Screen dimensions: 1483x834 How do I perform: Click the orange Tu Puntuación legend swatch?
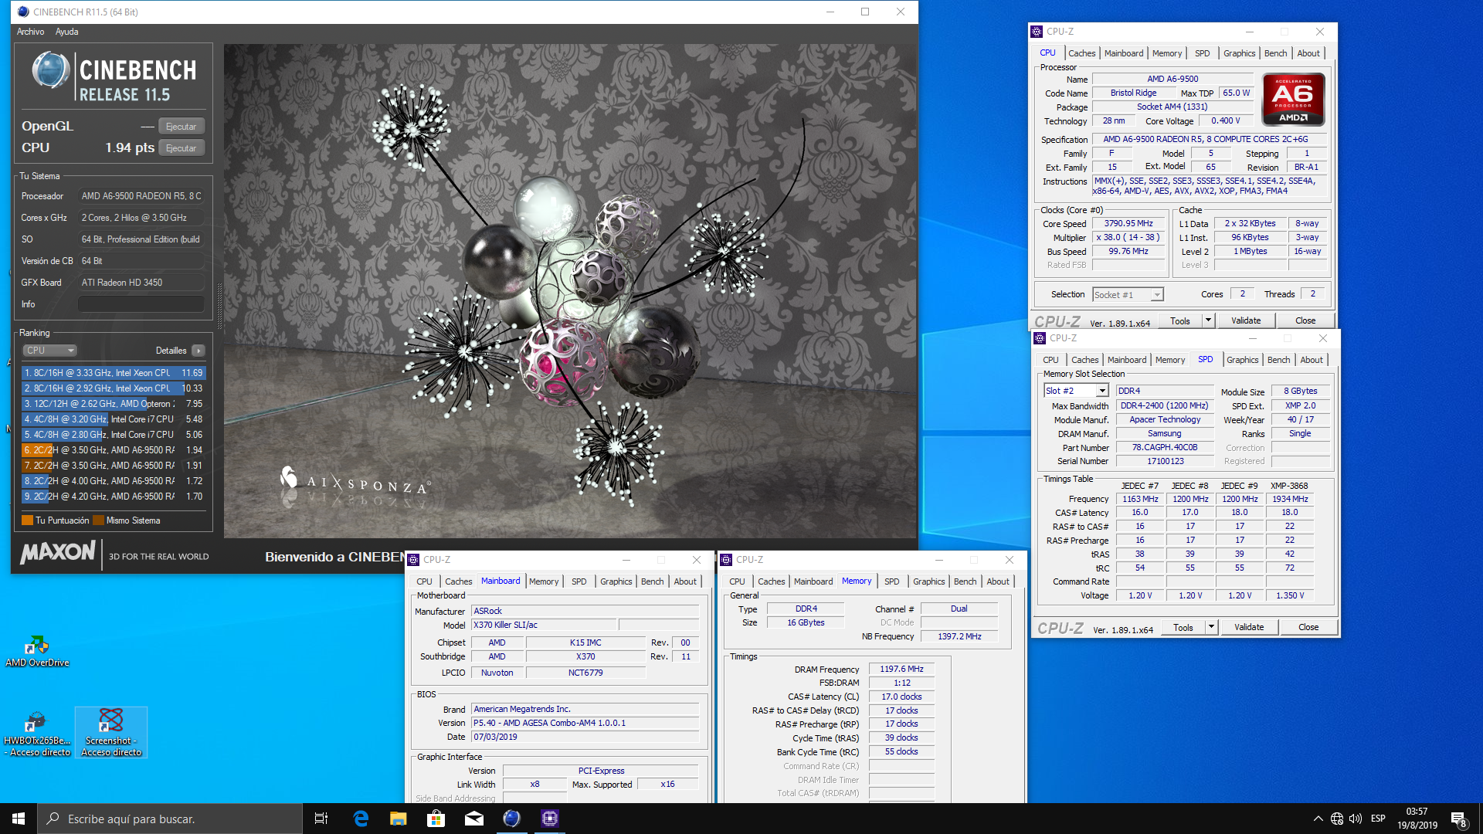click(x=27, y=520)
